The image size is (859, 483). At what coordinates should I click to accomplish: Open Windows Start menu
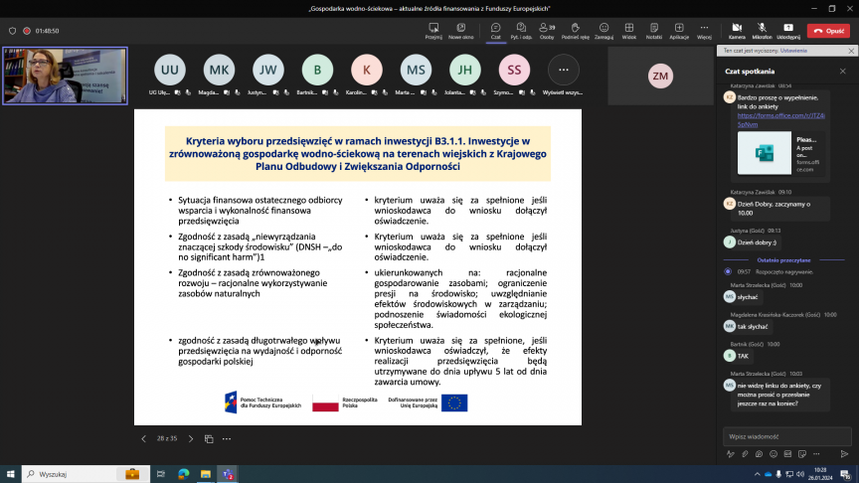(10, 474)
